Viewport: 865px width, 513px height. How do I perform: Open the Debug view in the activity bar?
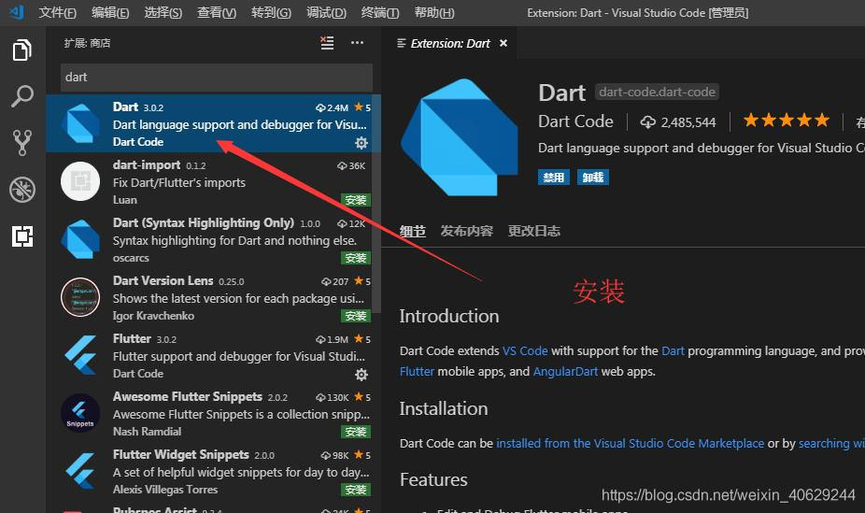(22, 190)
